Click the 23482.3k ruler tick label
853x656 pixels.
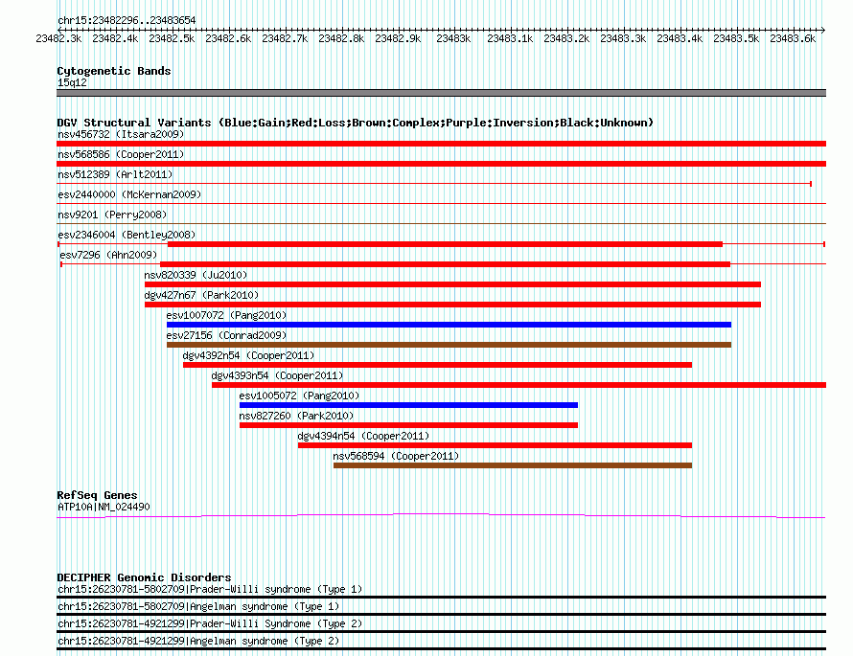58,38
